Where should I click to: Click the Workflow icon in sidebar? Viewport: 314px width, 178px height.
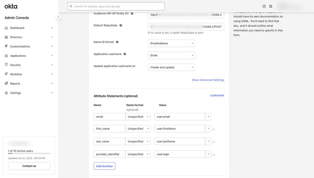pyautogui.click(x=6, y=74)
